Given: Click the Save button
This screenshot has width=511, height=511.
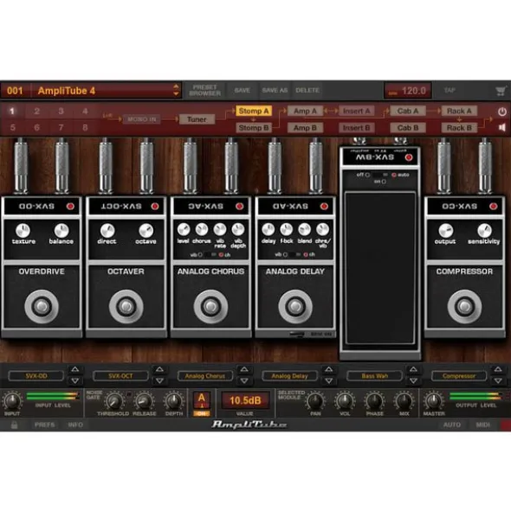Looking at the screenshot, I should [x=243, y=90].
